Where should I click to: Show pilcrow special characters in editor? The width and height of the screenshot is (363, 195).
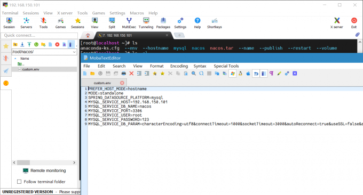tap(271, 74)
